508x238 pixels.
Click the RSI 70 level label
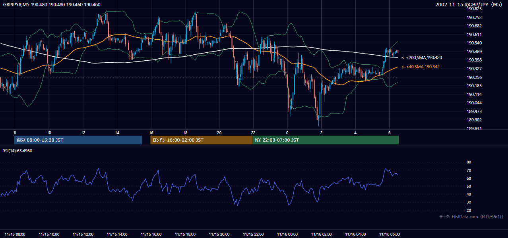(469, 170)
